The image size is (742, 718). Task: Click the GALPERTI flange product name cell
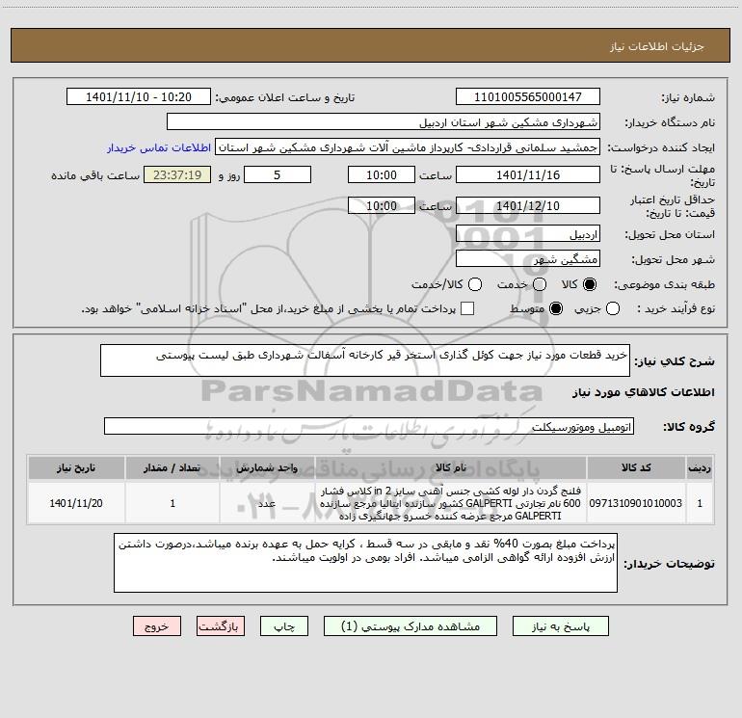[451, 503]
